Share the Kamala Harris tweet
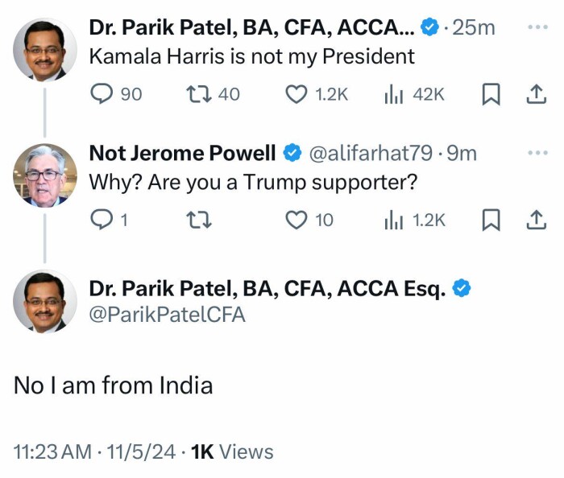This screenshot has height=478, width=564. tap(535, 94)
